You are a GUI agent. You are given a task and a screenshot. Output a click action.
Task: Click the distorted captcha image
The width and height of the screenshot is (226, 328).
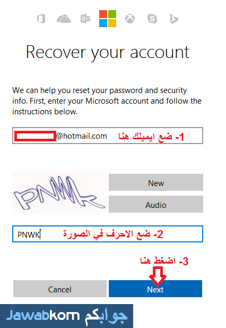(59, 192)
